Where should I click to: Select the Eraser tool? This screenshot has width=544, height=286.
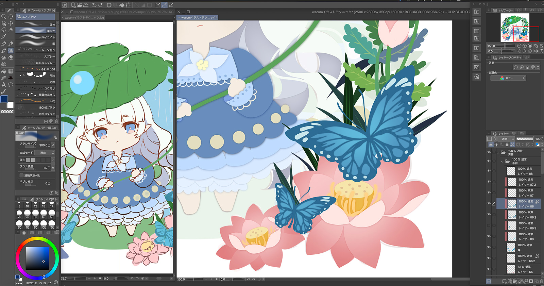coord(11,57)
